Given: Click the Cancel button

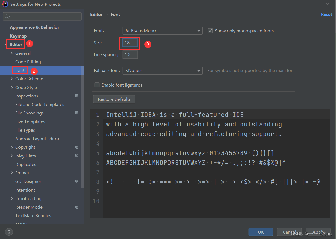Looking at the screenshot, I should (x=290, y=232).
